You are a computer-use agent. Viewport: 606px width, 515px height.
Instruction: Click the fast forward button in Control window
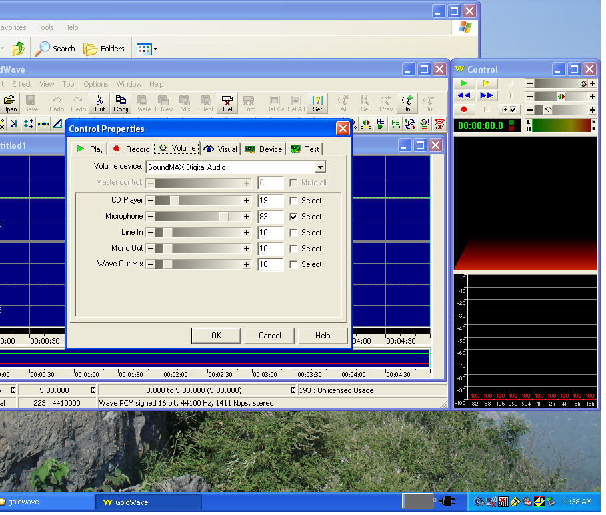[x=486, y=95]
